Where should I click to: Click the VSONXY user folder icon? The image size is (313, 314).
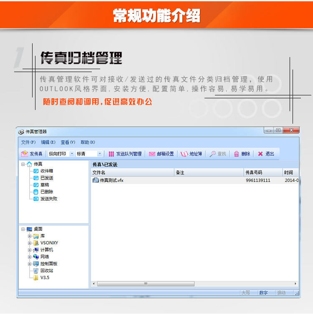36,243
